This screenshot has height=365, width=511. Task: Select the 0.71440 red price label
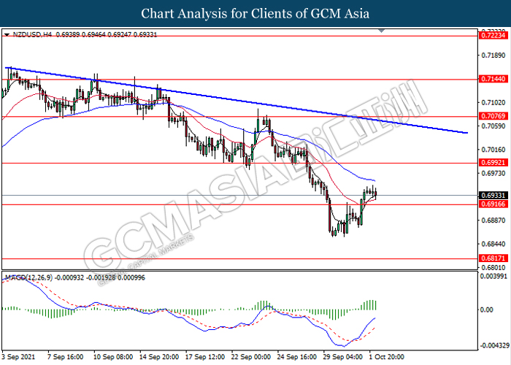click(x=493, y=79)
